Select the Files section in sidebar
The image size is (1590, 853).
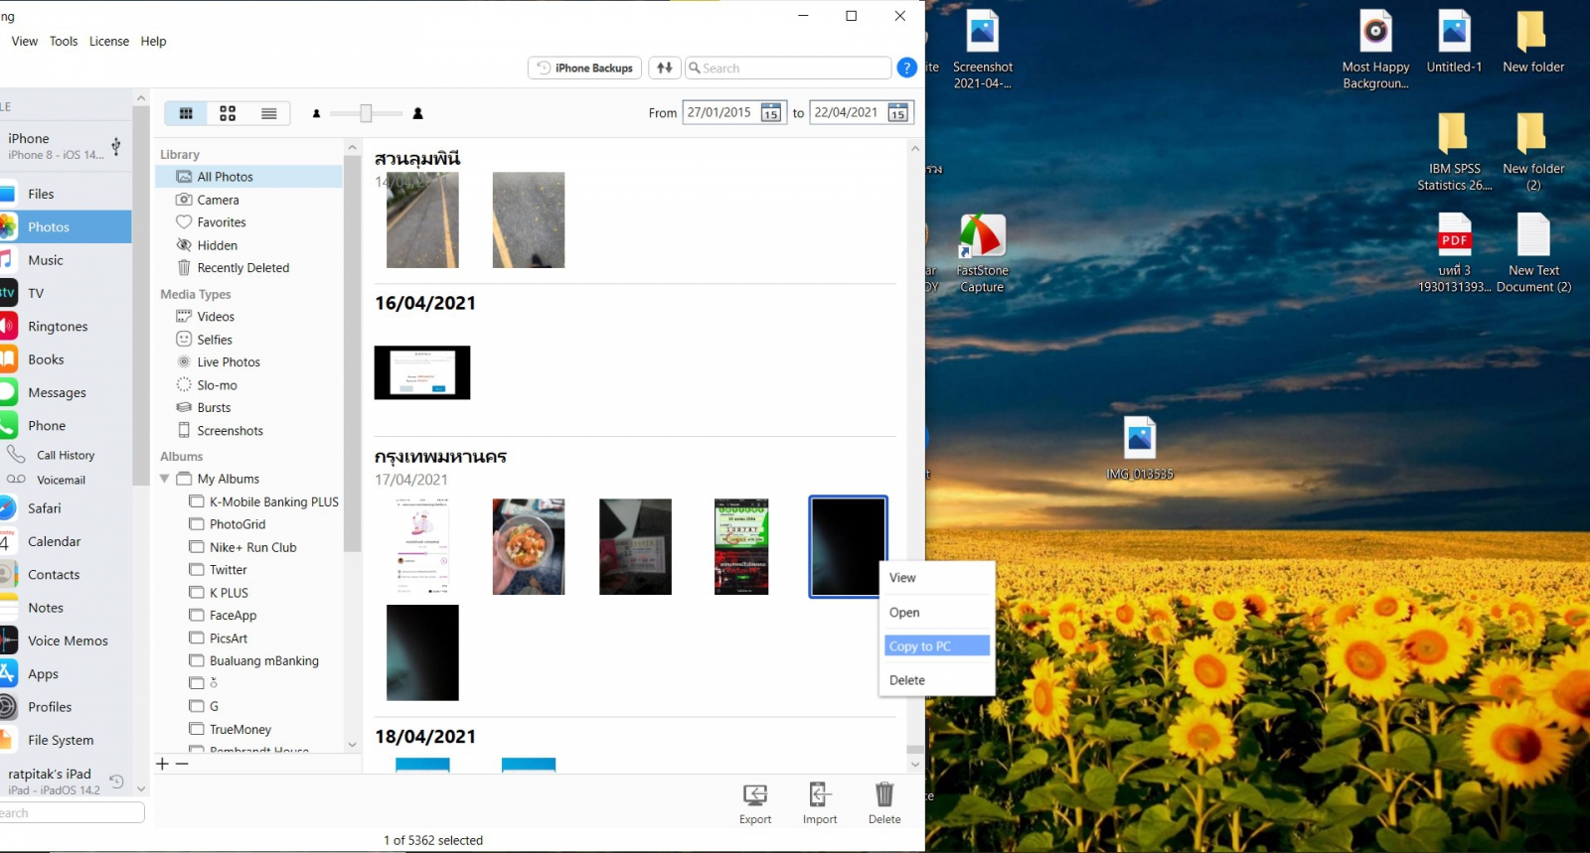tap(66, 194)
